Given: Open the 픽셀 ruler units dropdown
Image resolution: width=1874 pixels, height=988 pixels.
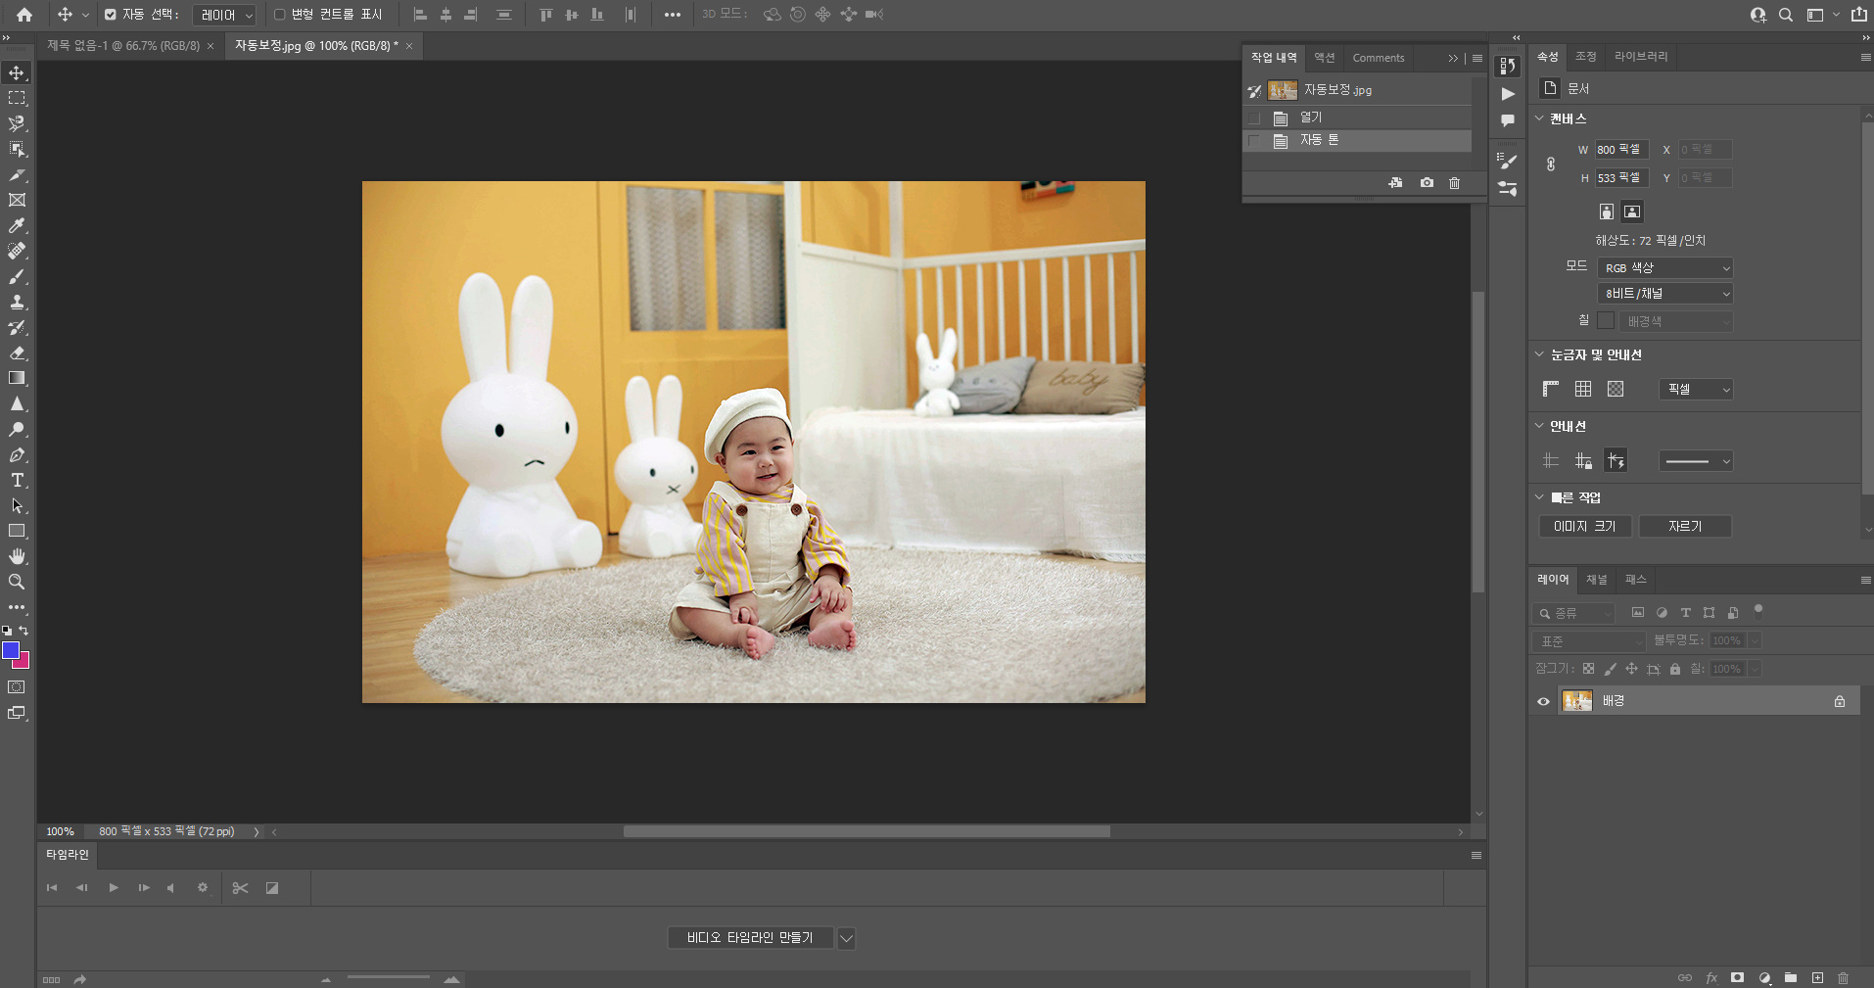Looking at the screenshot, I should pos(1696,389).
